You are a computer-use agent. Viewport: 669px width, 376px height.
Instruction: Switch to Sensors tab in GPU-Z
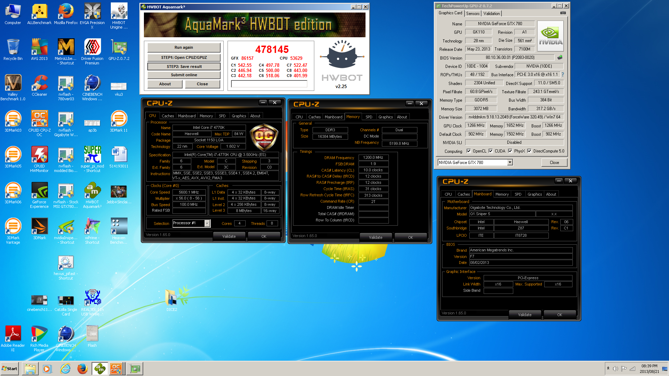tap(473, 14)
